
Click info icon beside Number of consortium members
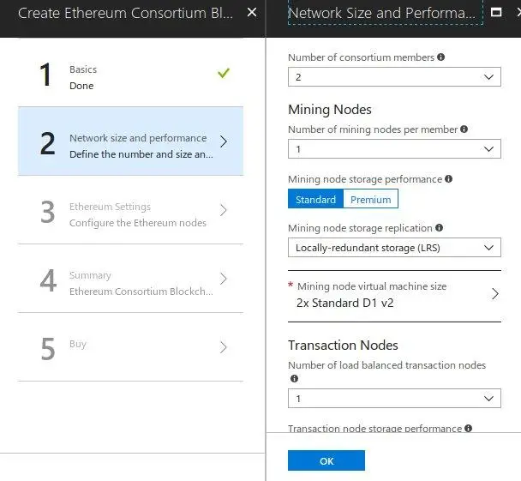[441, 57]
